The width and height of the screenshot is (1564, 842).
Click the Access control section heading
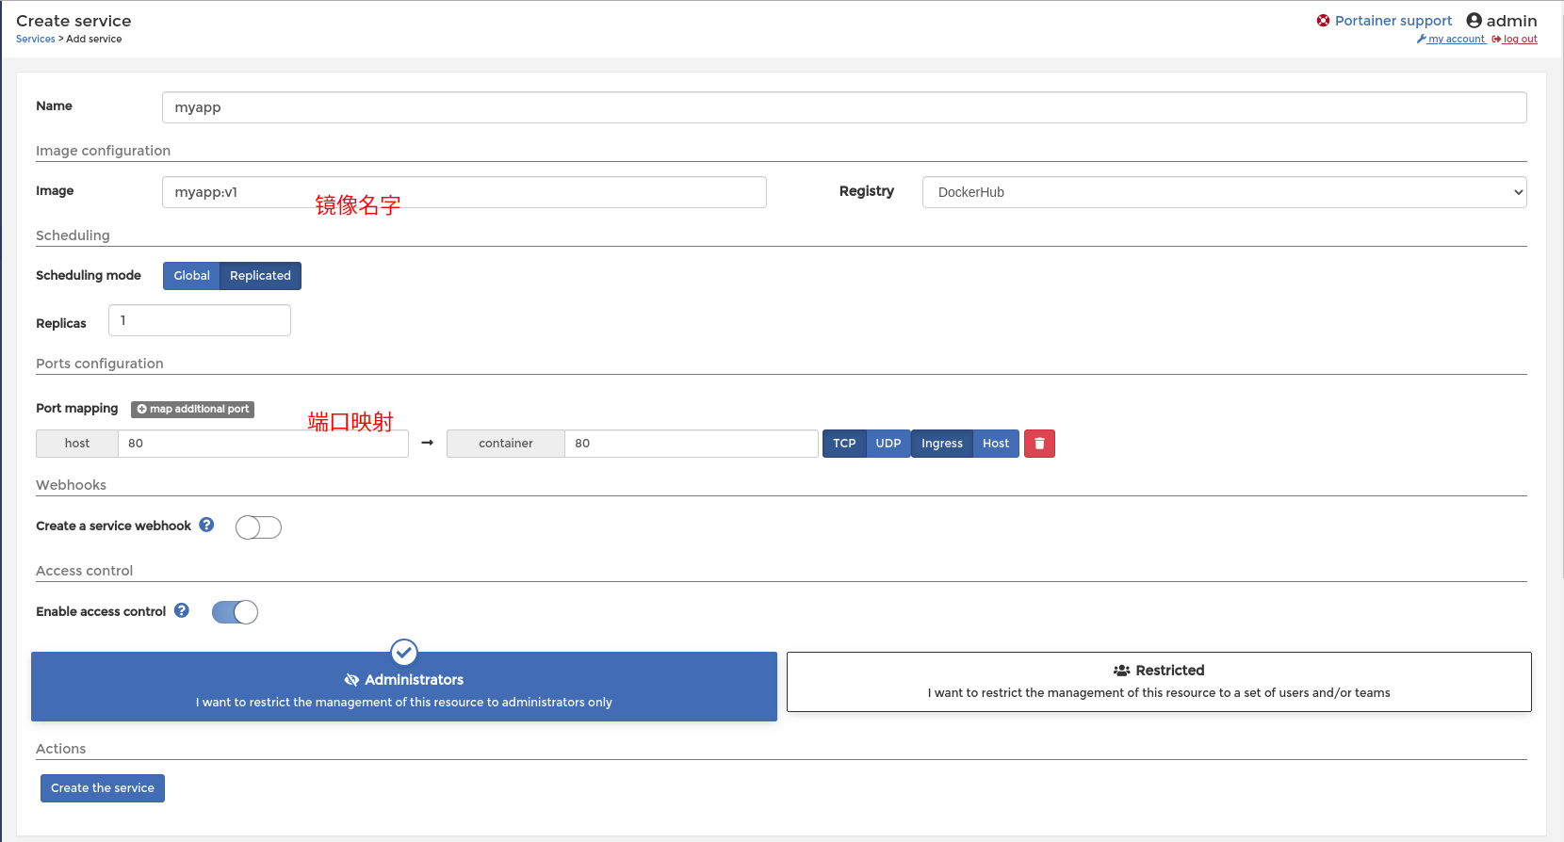[x=85, y=571]
